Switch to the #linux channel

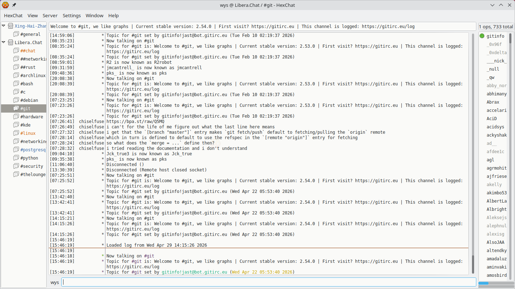click(28, 133)
